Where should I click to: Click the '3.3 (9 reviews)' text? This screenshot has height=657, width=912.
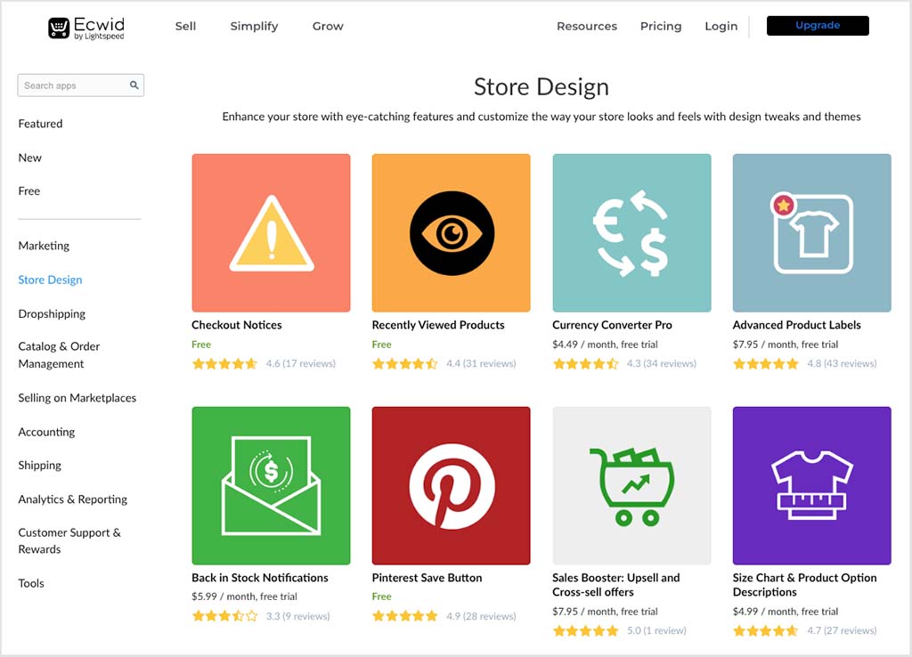pos(297,616)
